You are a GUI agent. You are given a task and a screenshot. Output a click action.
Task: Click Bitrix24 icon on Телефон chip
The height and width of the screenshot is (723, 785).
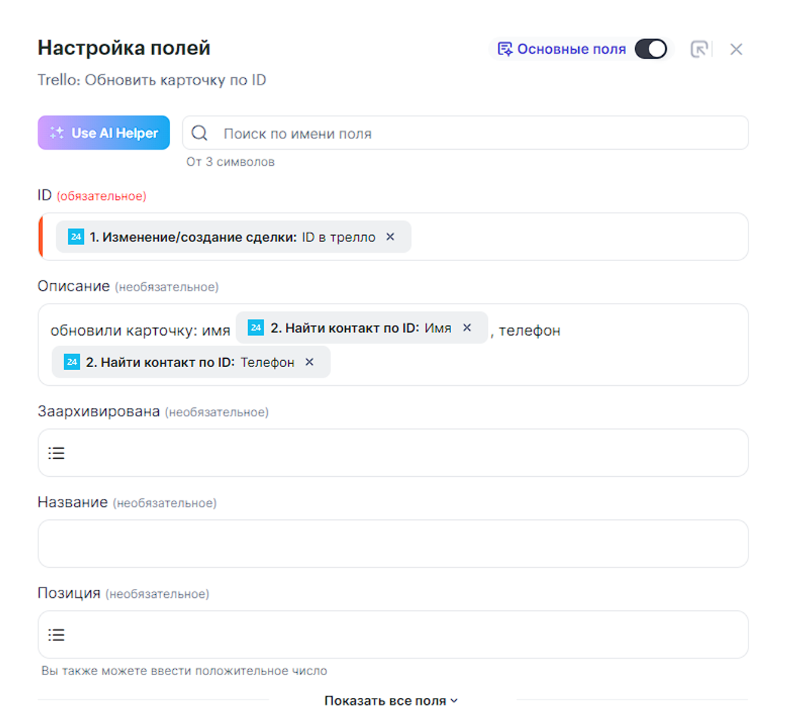click(x=72, y=362)
